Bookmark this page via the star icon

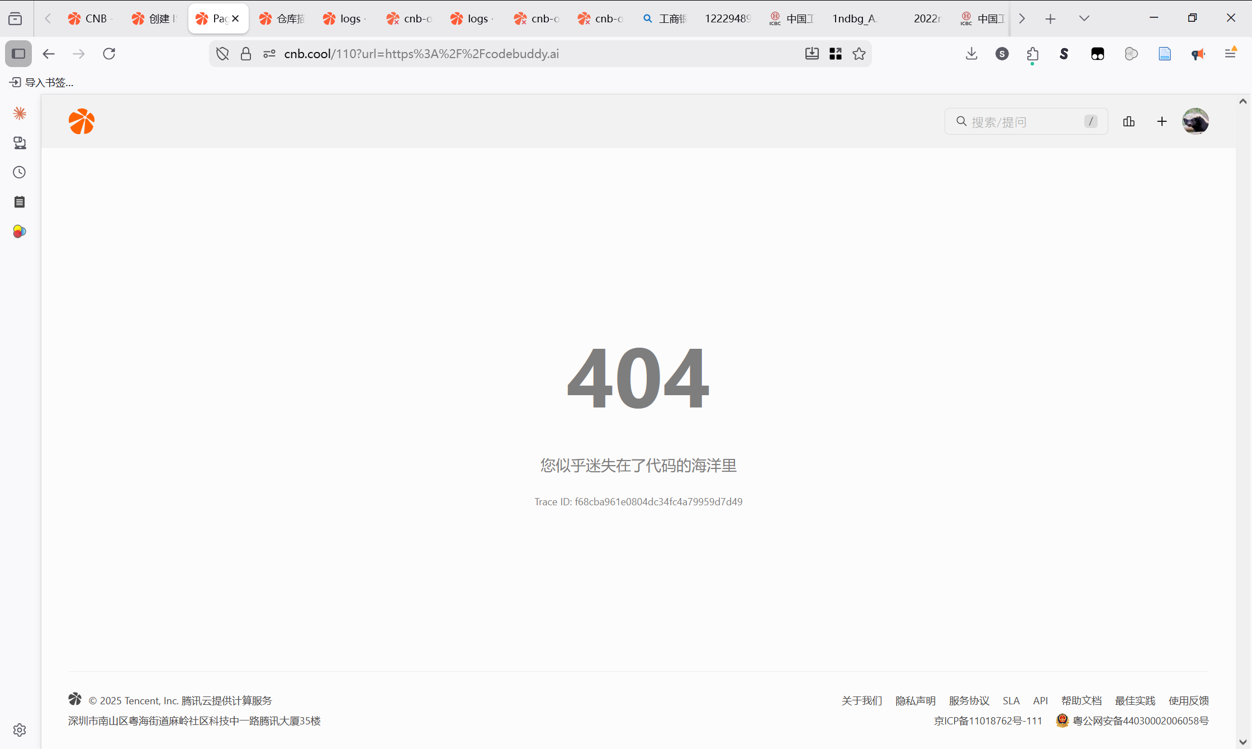860,54
